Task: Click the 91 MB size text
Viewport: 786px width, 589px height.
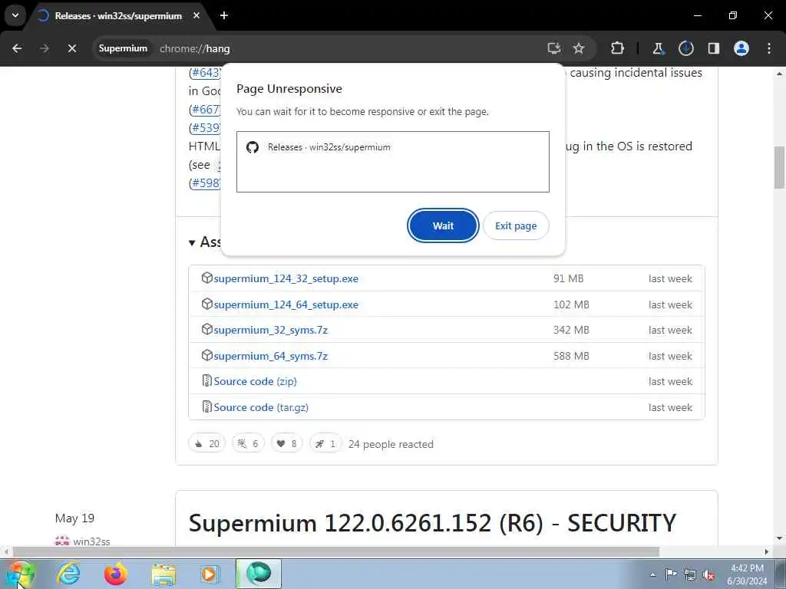Action: (x=569, y=278)
